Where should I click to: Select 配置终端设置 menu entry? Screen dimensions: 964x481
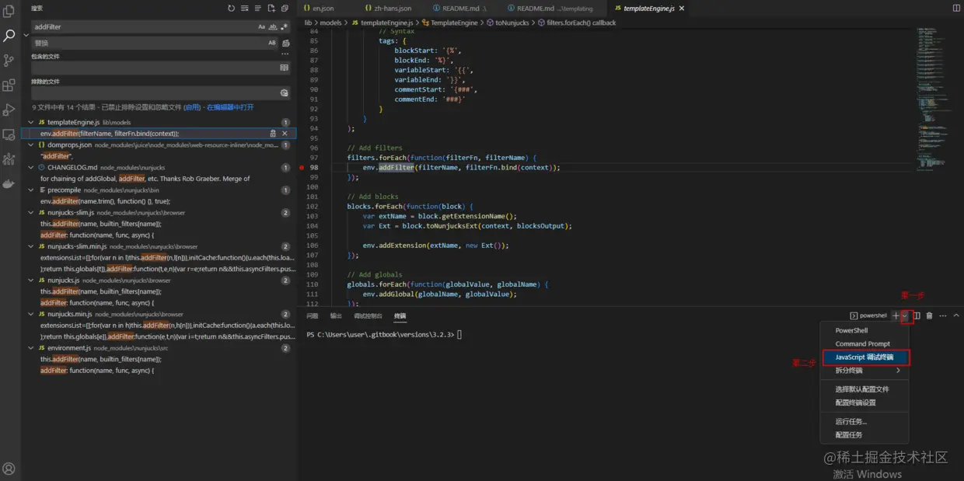864,403
